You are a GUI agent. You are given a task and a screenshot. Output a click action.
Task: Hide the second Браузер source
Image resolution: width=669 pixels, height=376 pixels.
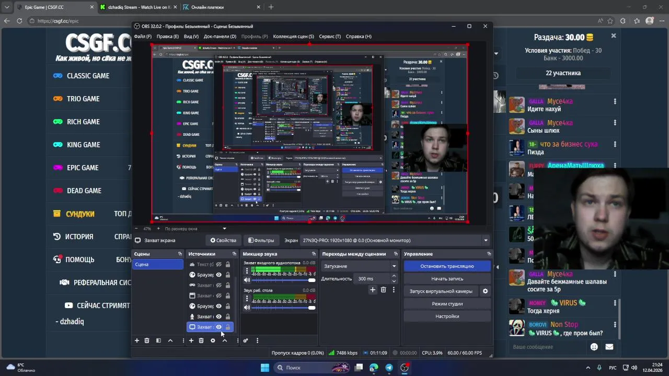point(219,306)
